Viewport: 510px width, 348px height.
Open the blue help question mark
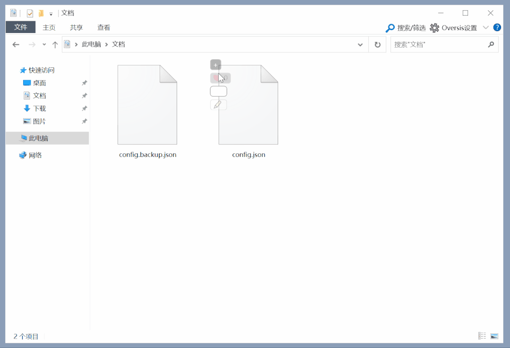[x=497, y=27]
